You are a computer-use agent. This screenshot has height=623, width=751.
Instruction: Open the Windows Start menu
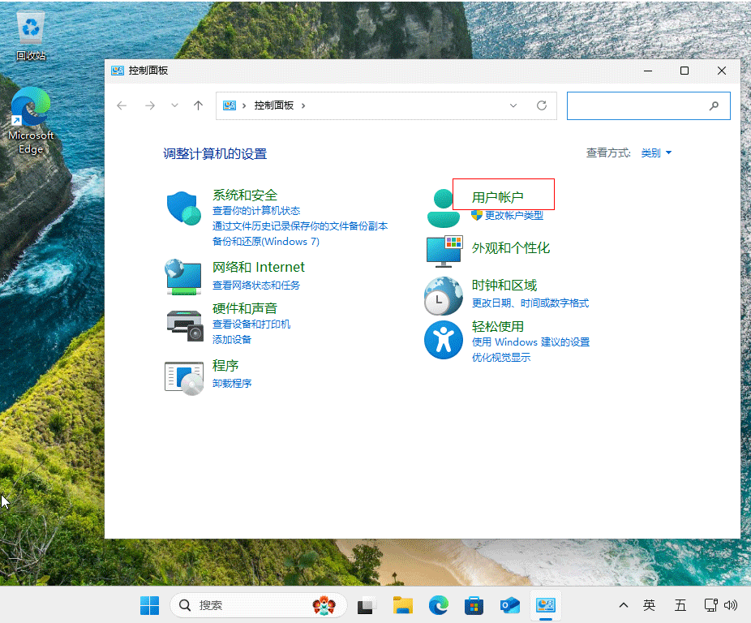coord(149,605)
